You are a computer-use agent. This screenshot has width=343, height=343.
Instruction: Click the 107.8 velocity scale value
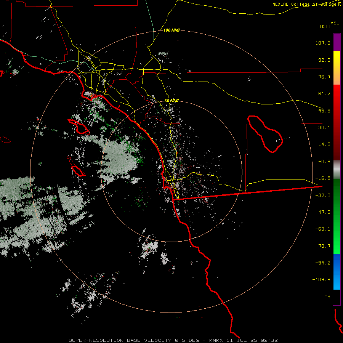(x=323, y=43)
